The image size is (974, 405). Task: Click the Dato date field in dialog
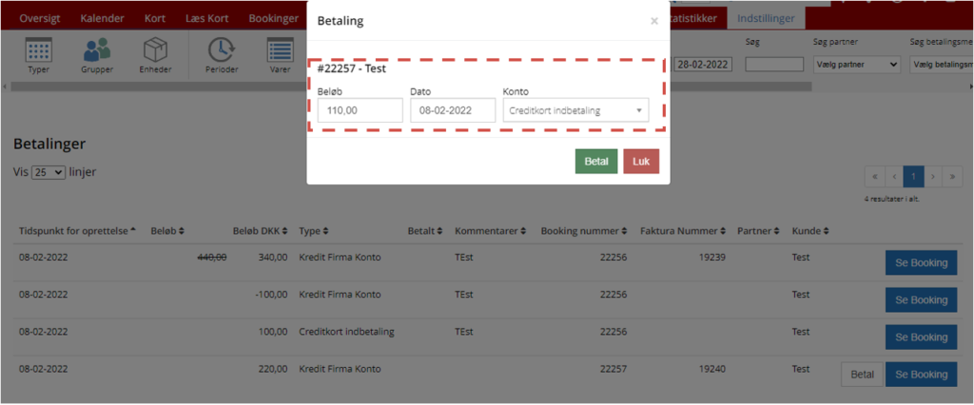pos(453,111)
